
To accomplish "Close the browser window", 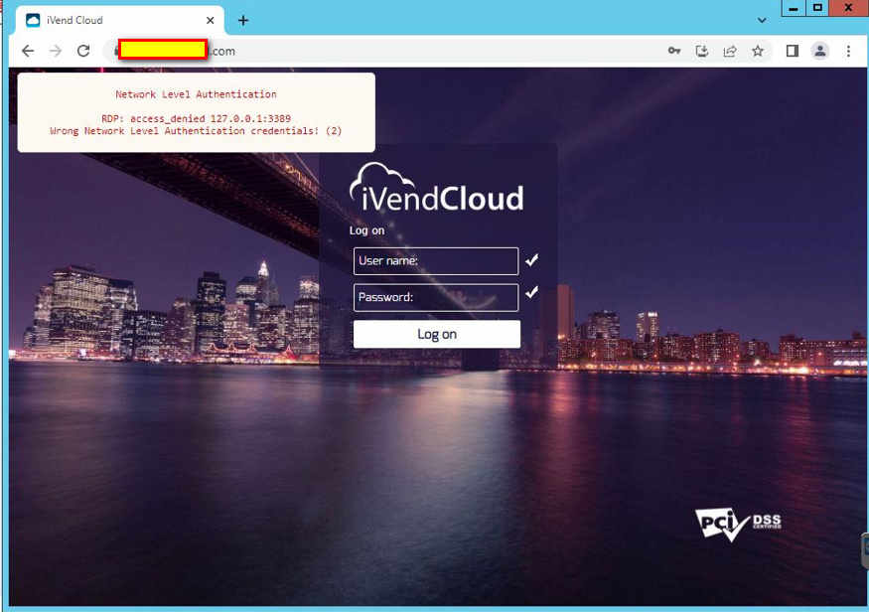I will pos(848,8).
